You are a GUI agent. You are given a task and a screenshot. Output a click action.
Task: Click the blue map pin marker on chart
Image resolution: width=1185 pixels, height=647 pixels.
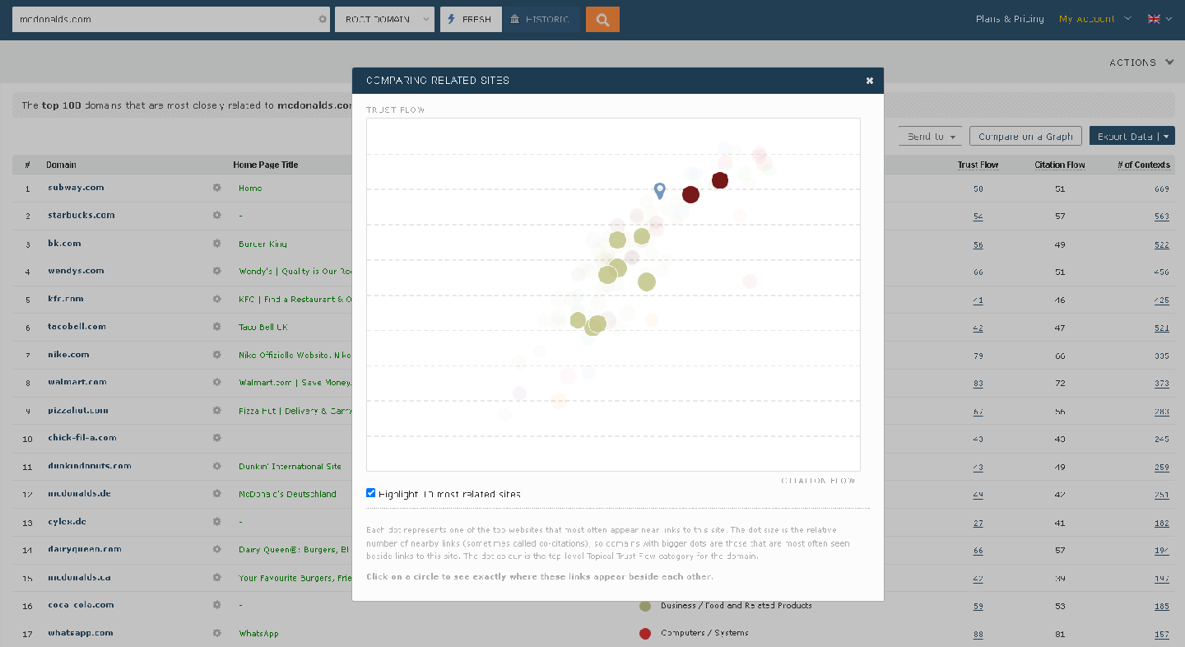(x=659, y=191)
